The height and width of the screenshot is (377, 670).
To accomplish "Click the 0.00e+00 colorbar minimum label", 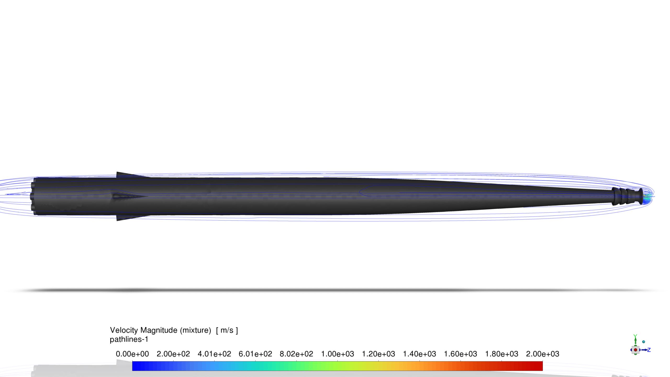I will (132, 354).
